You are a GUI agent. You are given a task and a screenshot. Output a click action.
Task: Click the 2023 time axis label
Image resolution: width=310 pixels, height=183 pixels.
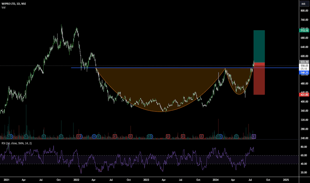point(146,180)
